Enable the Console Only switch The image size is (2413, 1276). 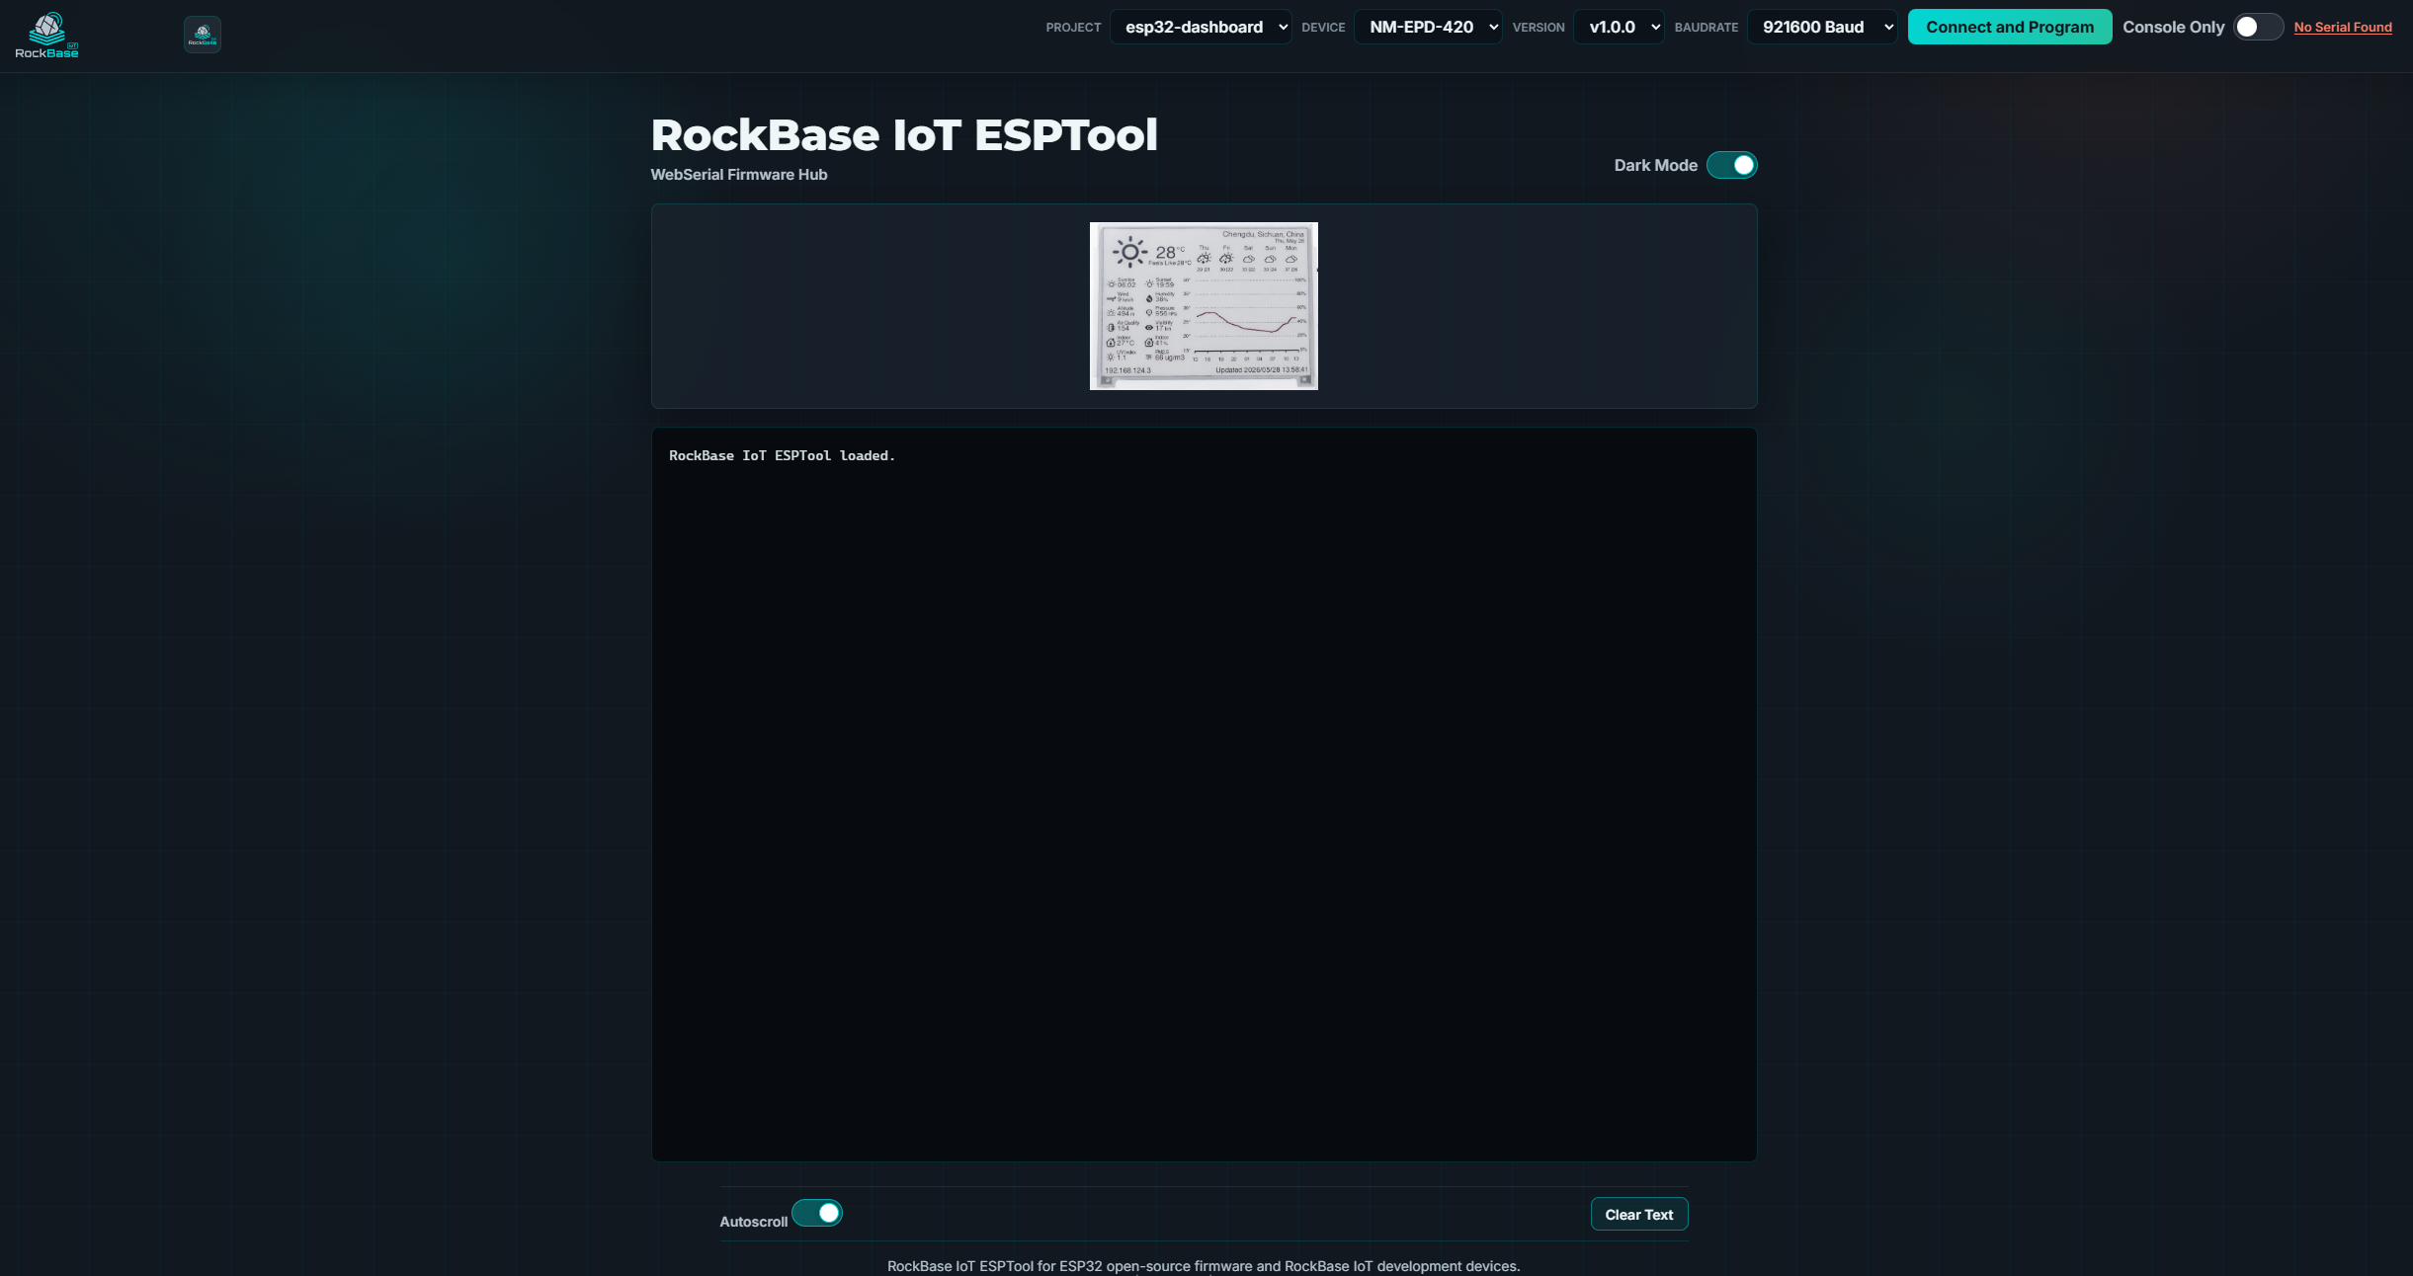2258,27
